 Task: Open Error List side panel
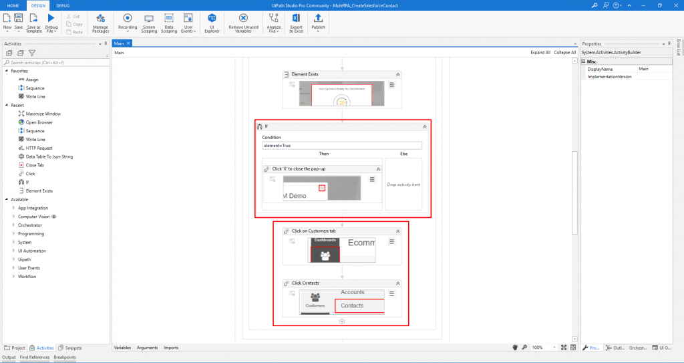coord(679,47)
